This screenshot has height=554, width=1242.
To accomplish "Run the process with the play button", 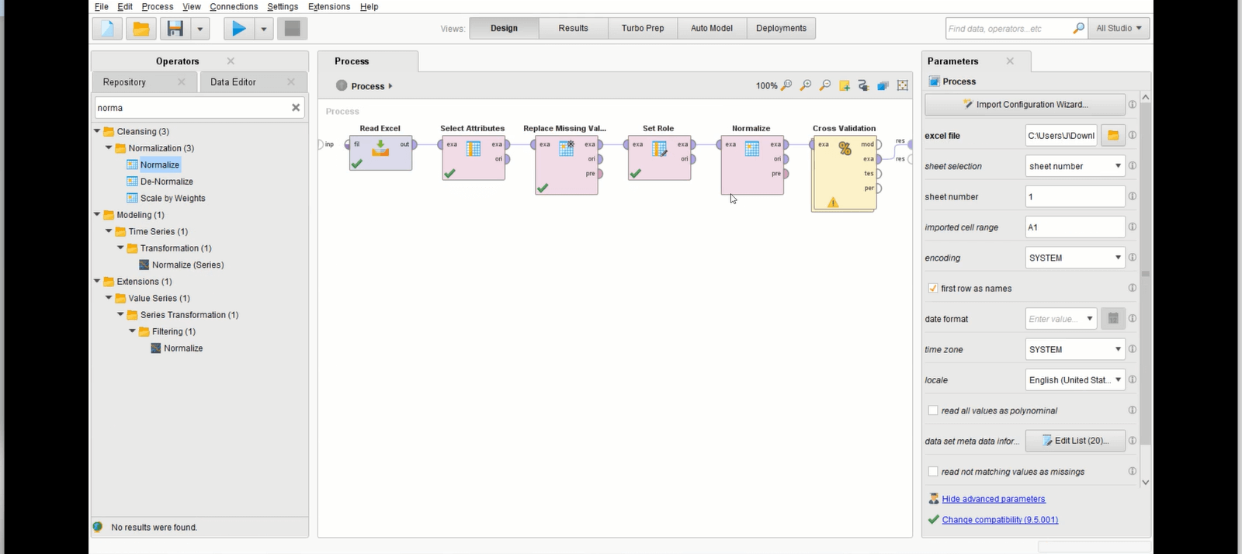I will (x=238, y=29).
